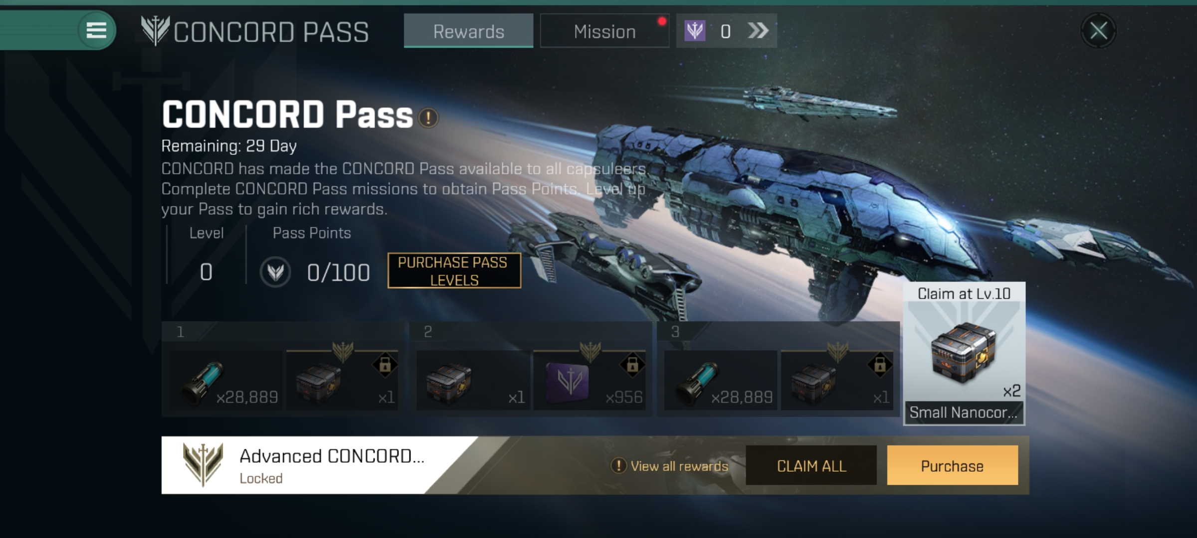Switch to the Mission tab
This screenshot has width=1197, height=538.
coord(604,31)
